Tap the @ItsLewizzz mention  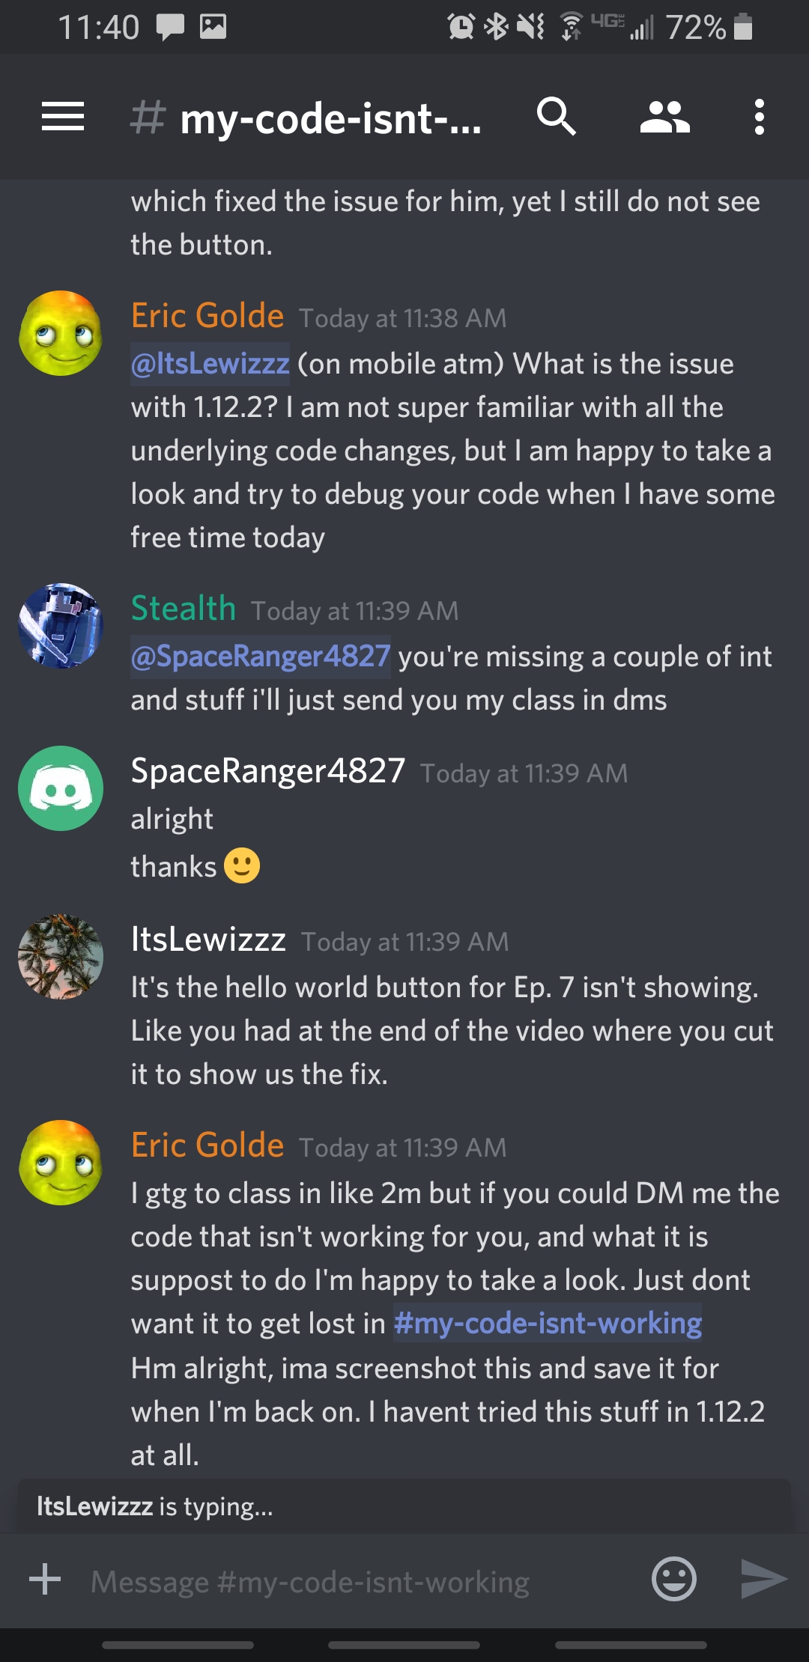pyautogui.click(x=210, y=364)
